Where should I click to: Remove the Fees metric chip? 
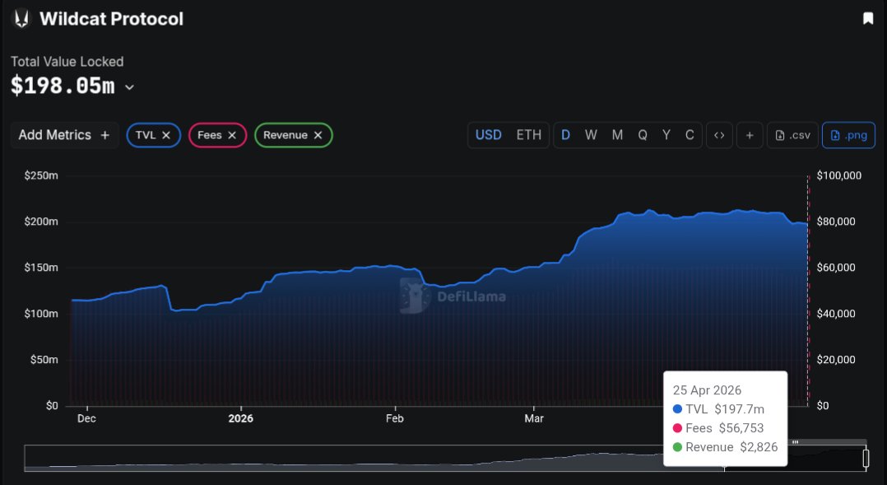(x=232, y=135)
